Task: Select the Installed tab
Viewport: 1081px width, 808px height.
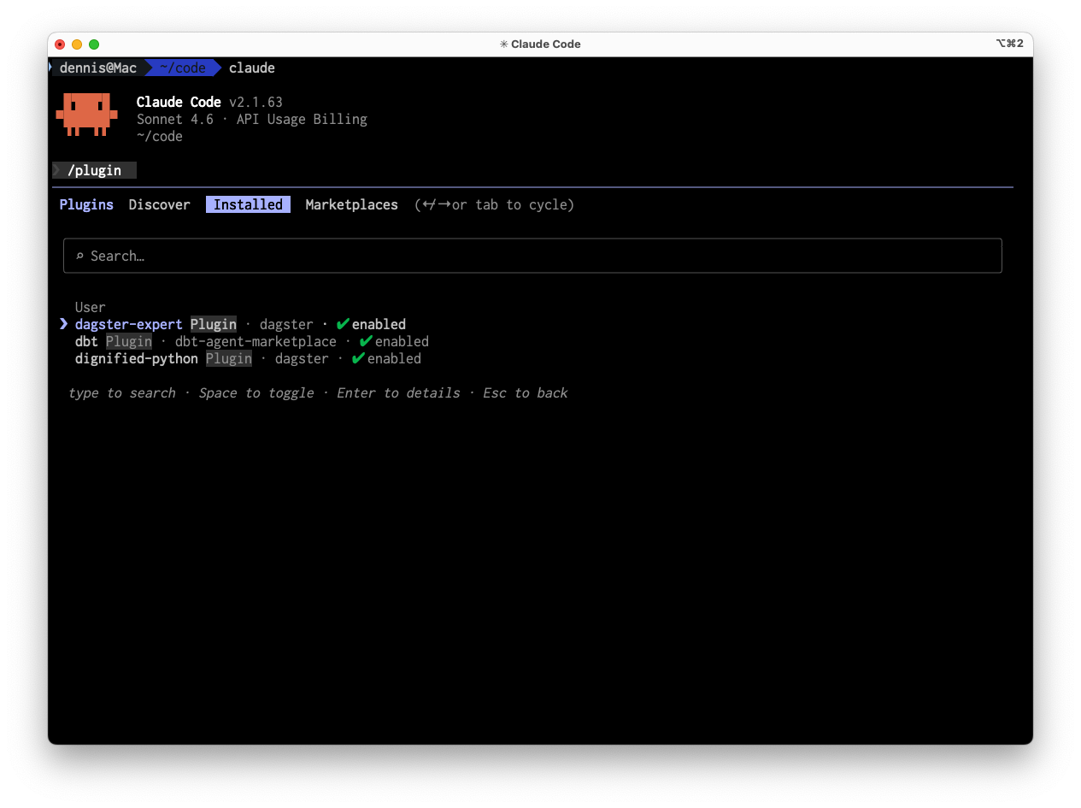Action: tap(247, 204)
